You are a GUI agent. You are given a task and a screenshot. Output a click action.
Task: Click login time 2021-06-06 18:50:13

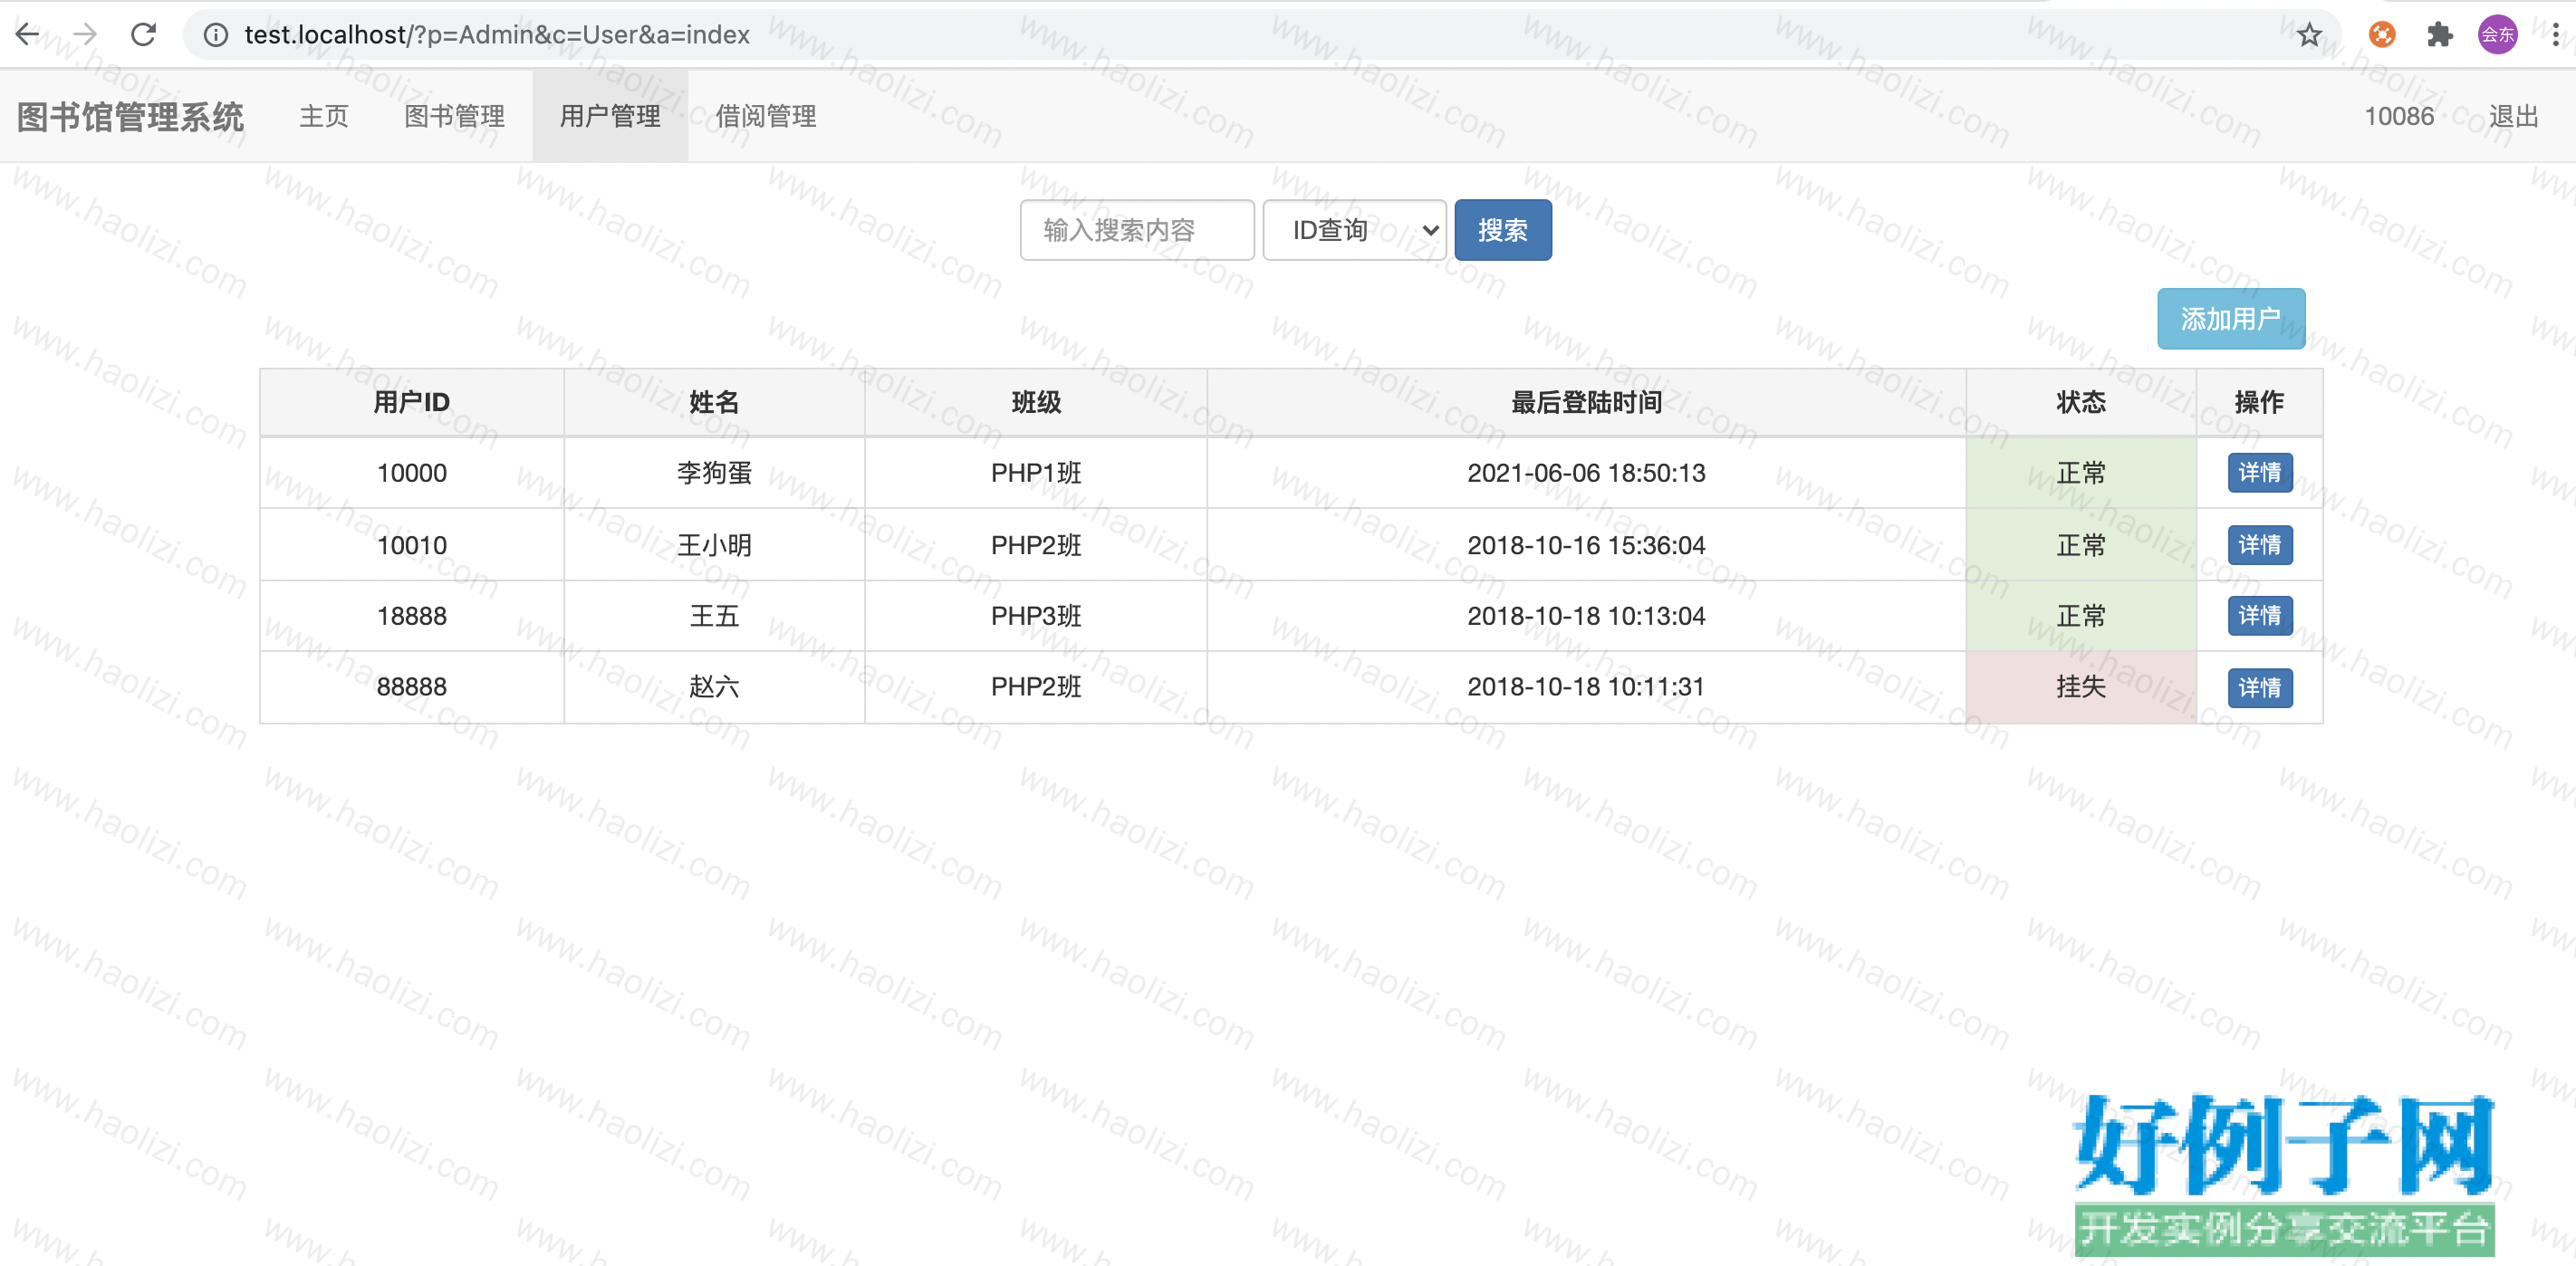1586,473
